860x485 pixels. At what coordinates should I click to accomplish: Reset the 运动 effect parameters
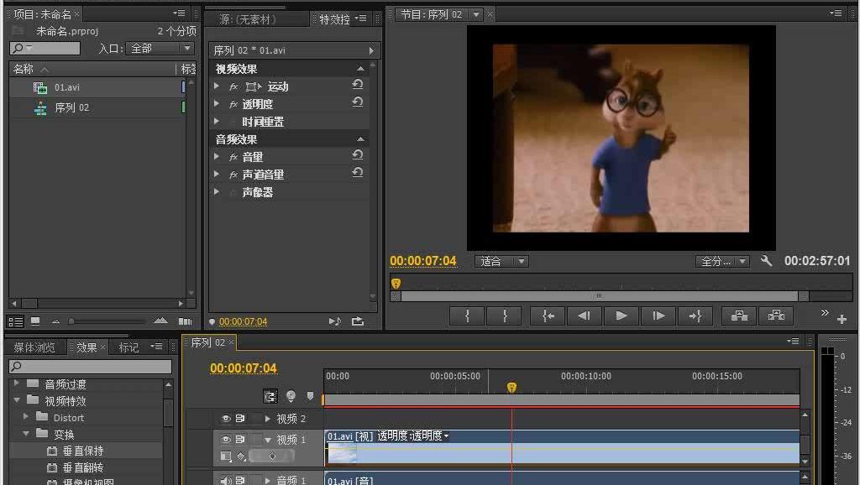coord(358,85)
